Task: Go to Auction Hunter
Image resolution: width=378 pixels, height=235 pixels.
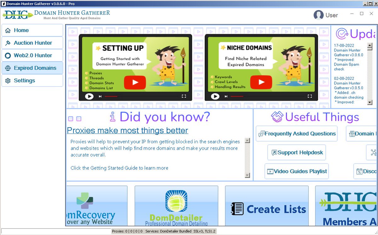Action: coord(32,43)
